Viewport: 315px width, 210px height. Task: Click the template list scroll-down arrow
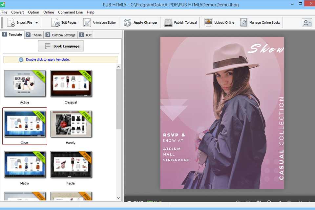click(x=118, y=198)
